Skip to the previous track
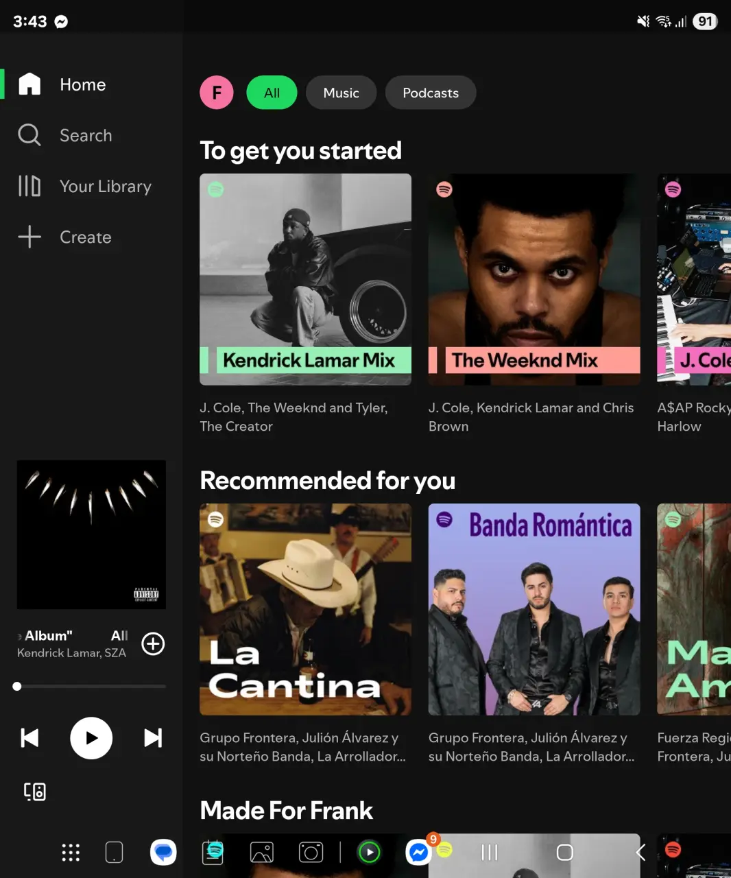The width and height of the screenshot is (731, 878). 29,738
